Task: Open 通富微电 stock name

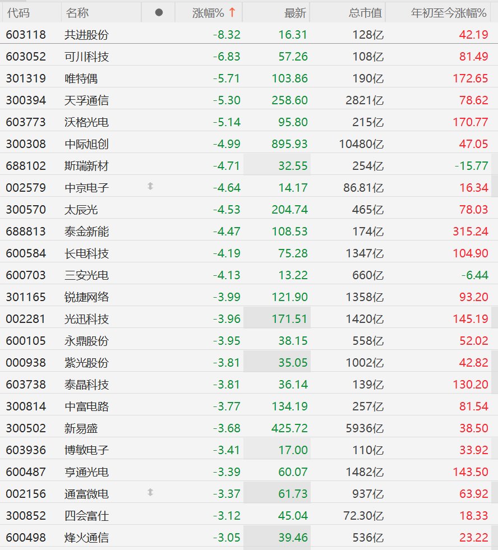Action: point(87,493)
